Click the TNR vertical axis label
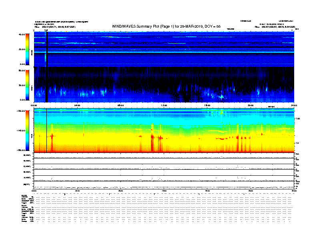 coord(32,137)
